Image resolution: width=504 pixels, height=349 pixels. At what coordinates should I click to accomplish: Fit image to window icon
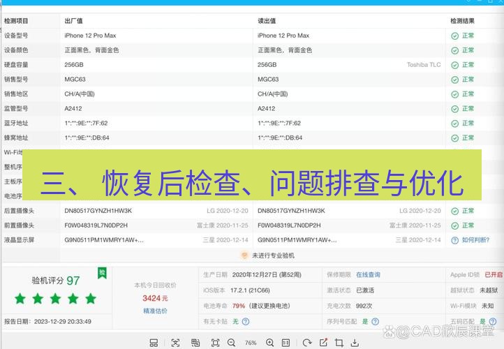pos(216,343)
